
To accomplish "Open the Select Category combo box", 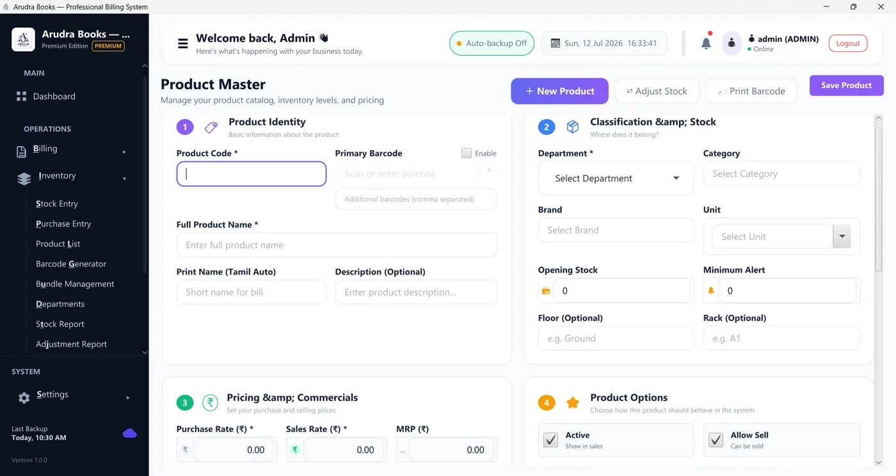I will (x=781, y=173).
